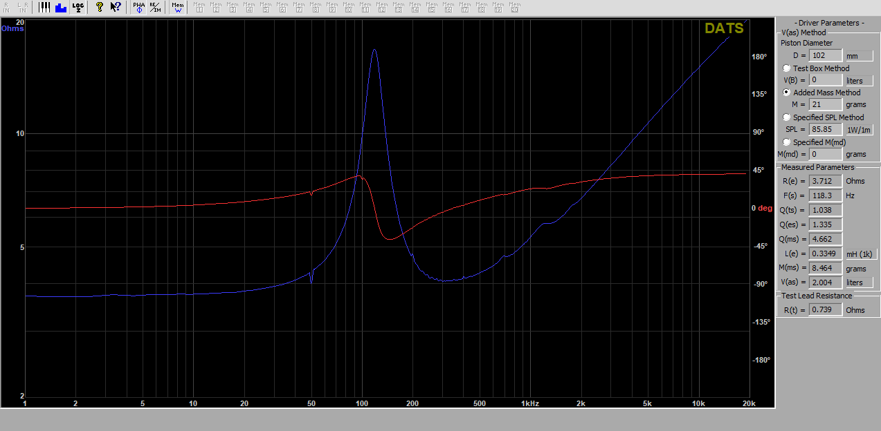Screen dimensions: 881x431
Task: Select the Mem 3 memory slot icon
Action: [233, 8]
